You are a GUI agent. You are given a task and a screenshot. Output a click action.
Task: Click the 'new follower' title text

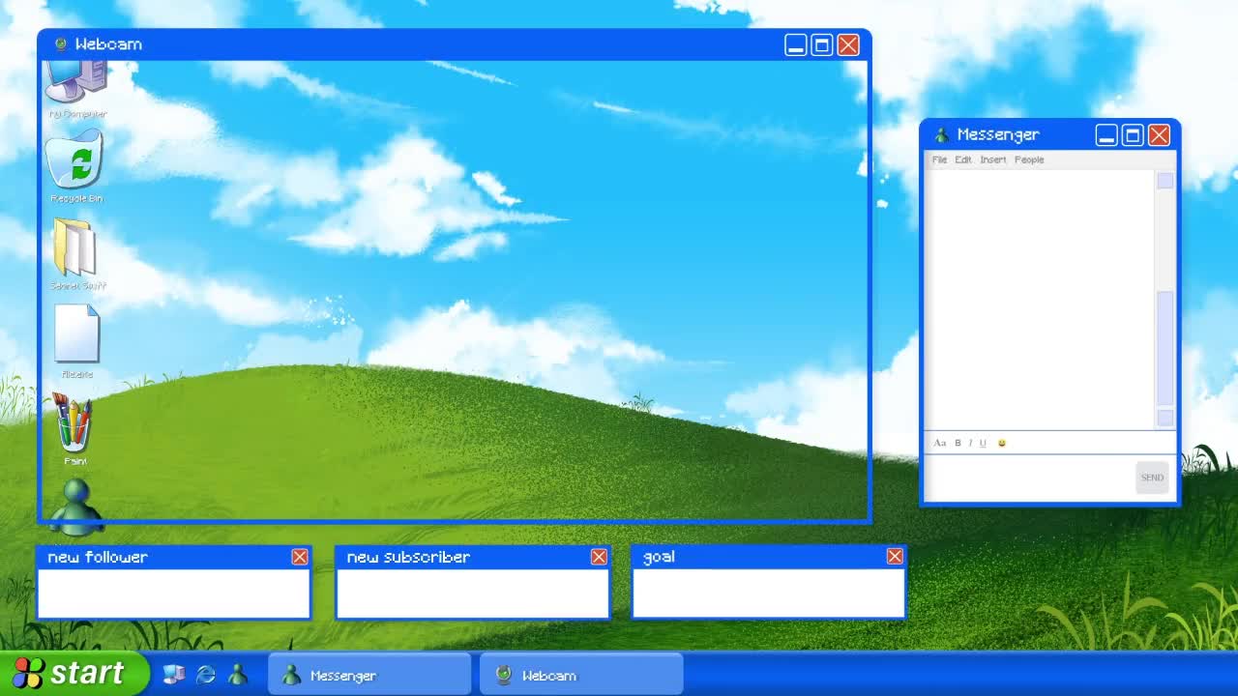97,557
